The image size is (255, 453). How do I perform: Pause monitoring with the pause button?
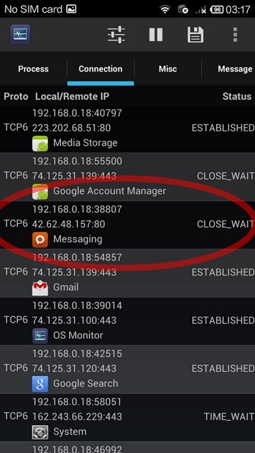156,35
